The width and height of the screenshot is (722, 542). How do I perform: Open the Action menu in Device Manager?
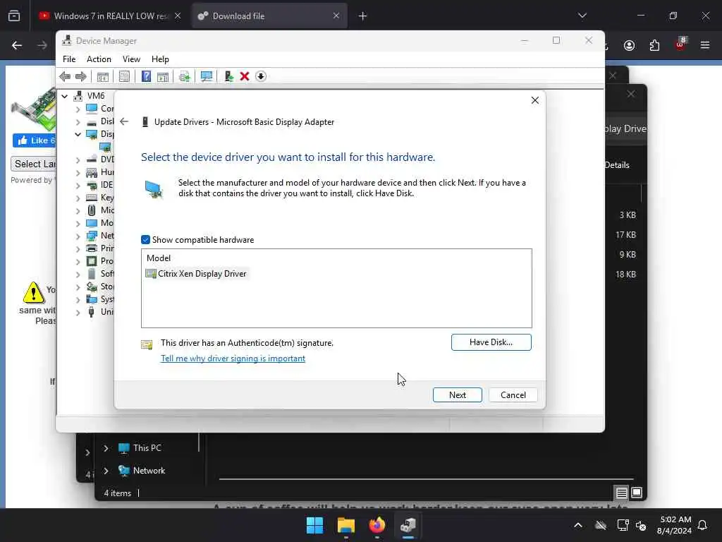tap(99, 59)
